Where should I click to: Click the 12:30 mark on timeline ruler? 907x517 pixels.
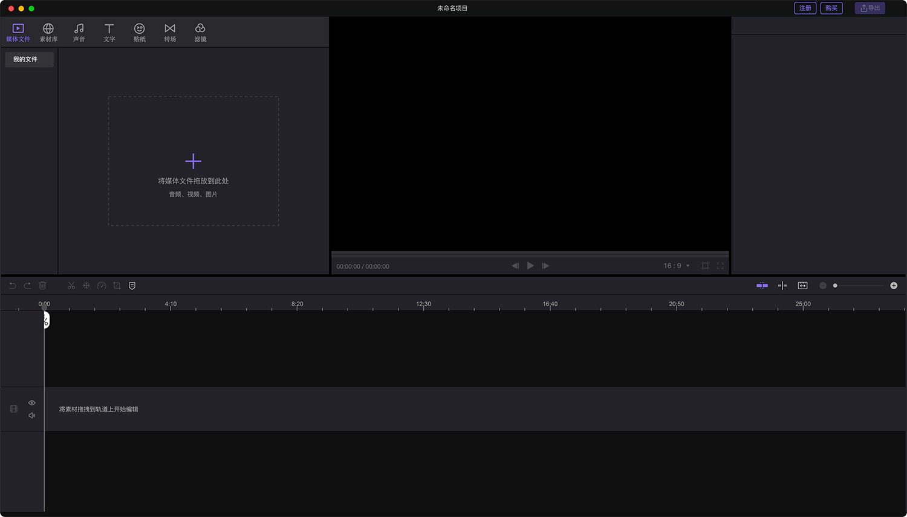point(423,304)
